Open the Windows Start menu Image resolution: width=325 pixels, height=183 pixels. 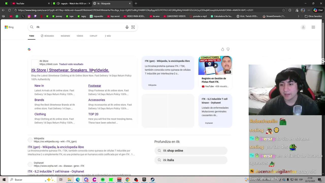pos(4,180)
